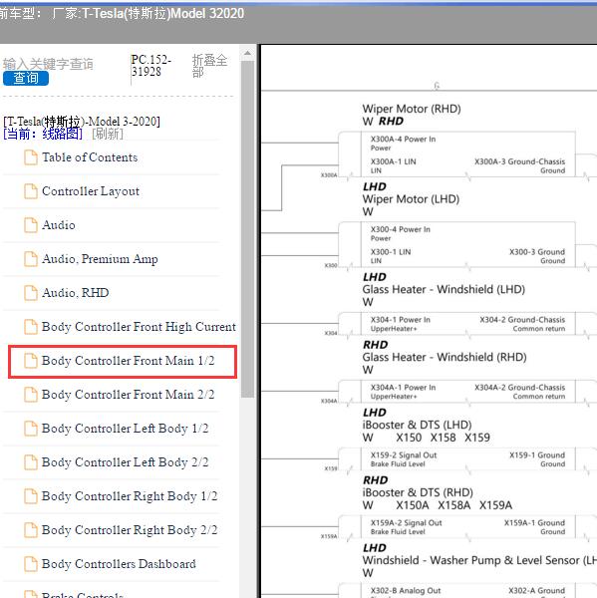The width and height of the screenshot is (597, 598).
Task: Open the Table of Contents page
Action: pyautogui.click(x=90, y=157)
